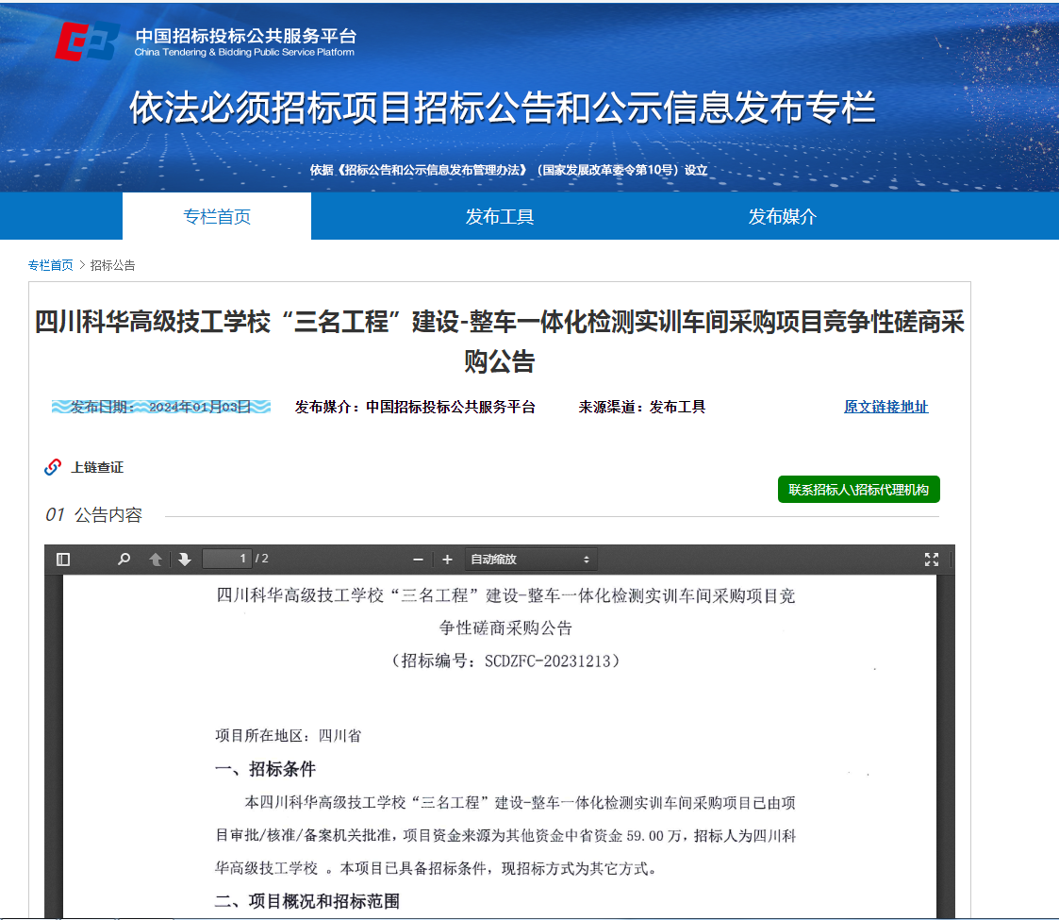Click the 专栏首页 breadcrumb link
The width and height of the screenshot is (1059, 920).
point(51,265)
